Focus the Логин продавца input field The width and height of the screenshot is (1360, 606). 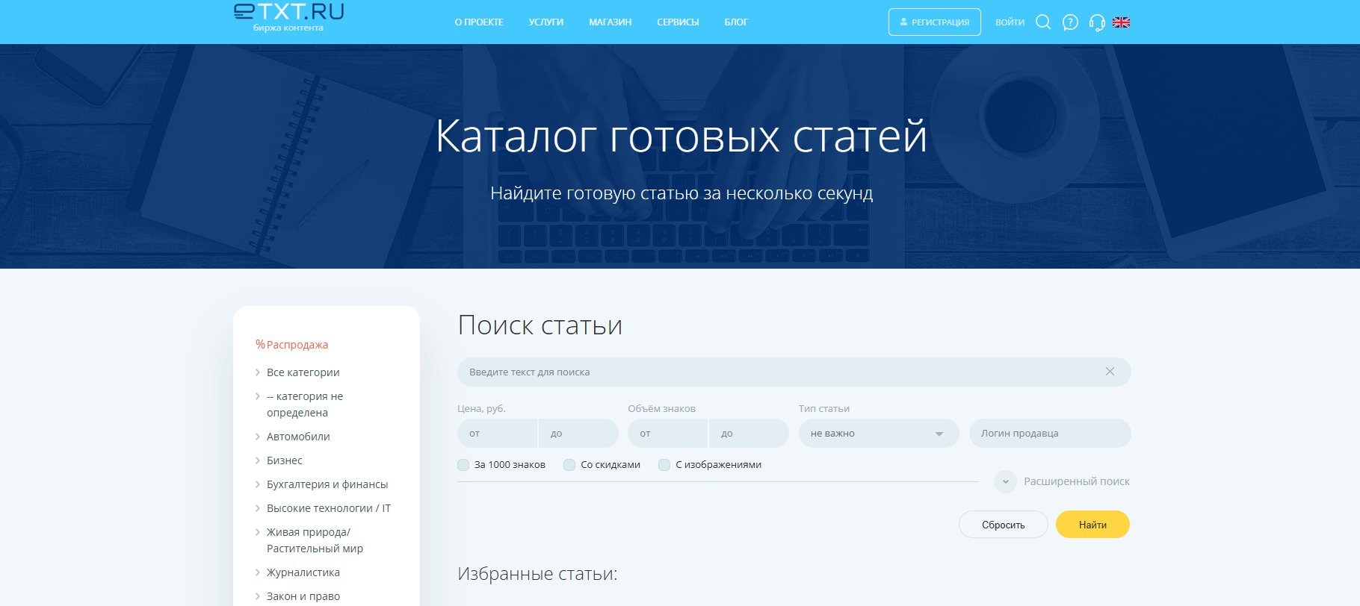tap(1049, 434)
